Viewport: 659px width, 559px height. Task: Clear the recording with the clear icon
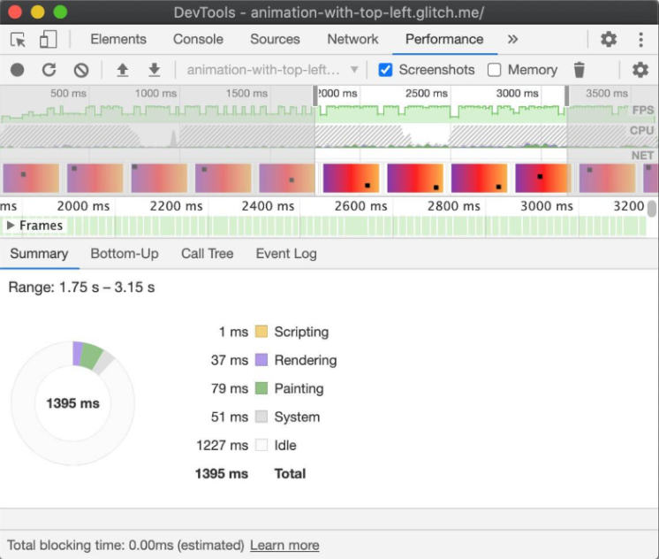click(81, 70)
